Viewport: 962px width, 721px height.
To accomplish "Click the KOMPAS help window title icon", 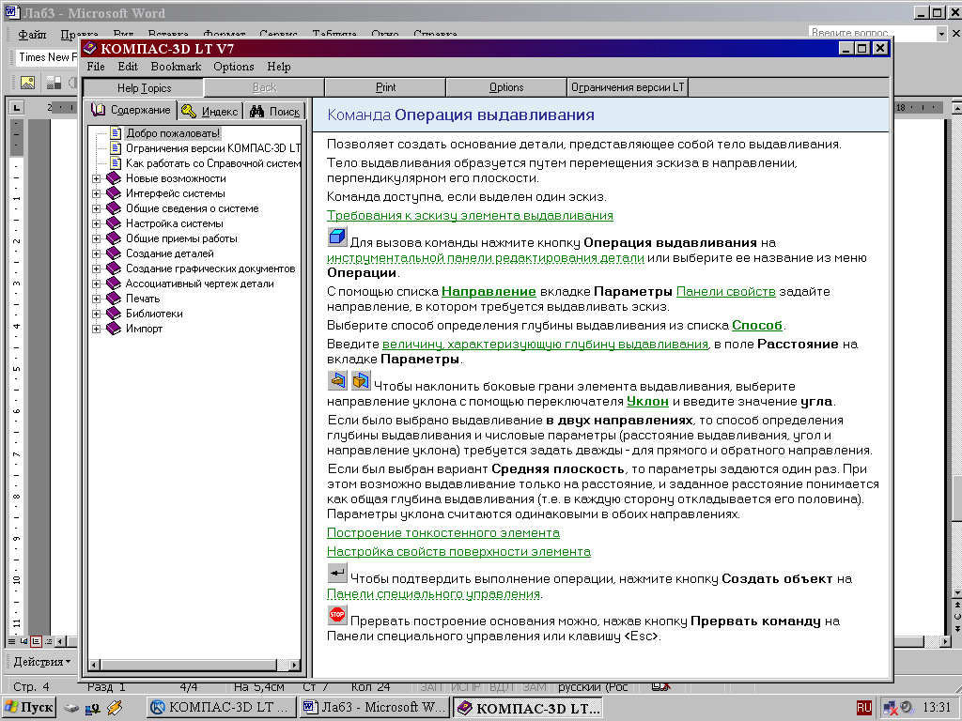I will [89, 49].
